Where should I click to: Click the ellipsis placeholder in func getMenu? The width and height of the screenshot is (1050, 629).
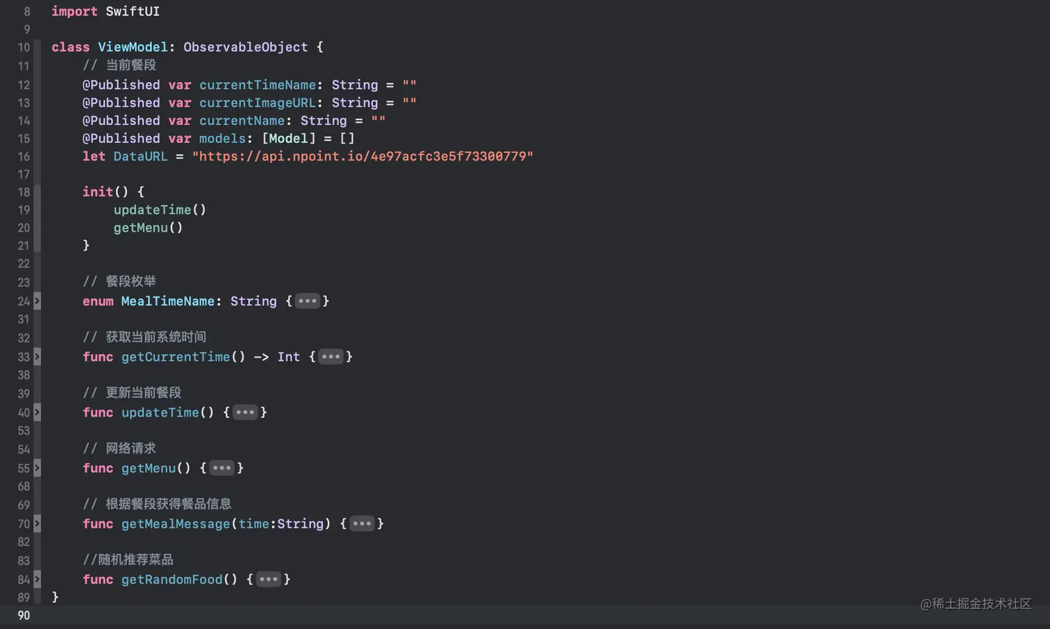pos(222,467)
